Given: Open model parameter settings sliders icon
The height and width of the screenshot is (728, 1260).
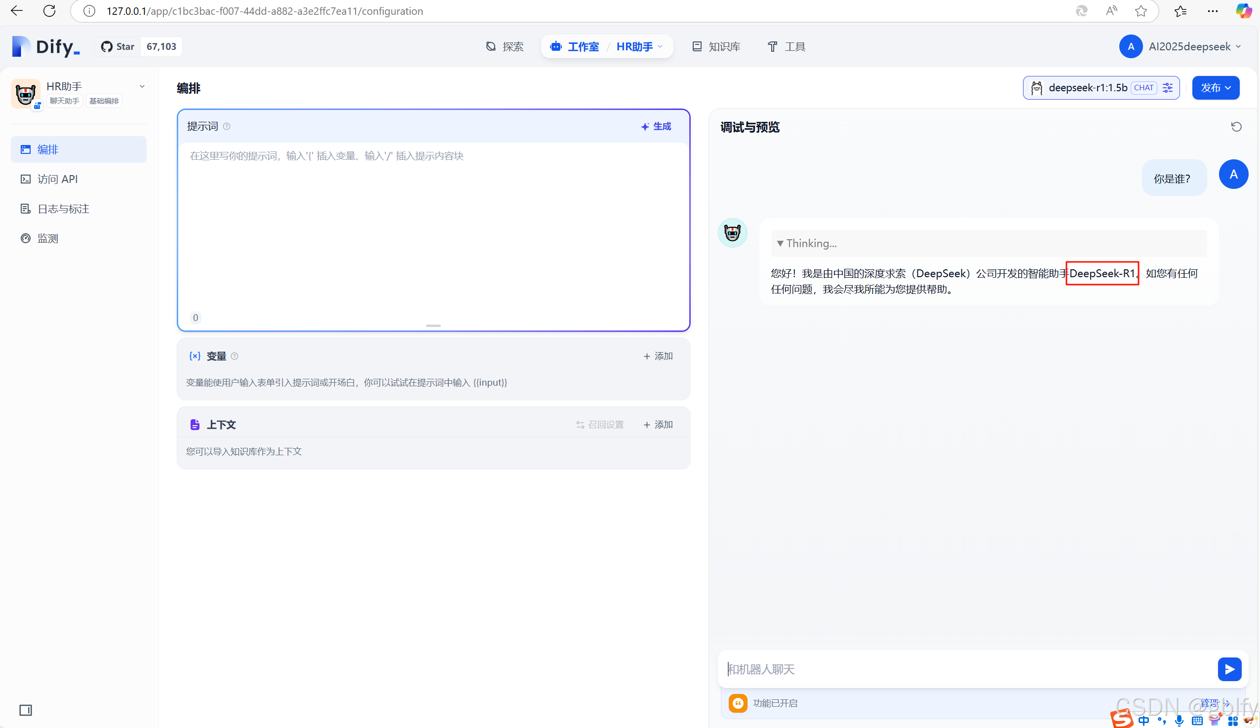Looking at the screenshot, I should (x=1168, y=88).
